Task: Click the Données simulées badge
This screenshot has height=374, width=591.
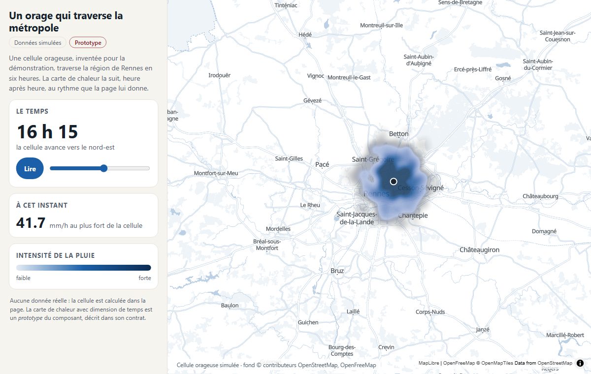Action: pyautogui.click(x=38, y=43)
